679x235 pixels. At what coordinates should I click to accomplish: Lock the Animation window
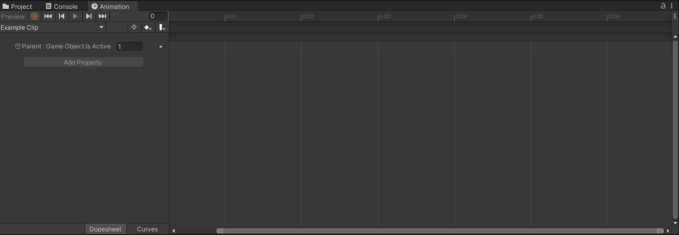tap(663, 6)
